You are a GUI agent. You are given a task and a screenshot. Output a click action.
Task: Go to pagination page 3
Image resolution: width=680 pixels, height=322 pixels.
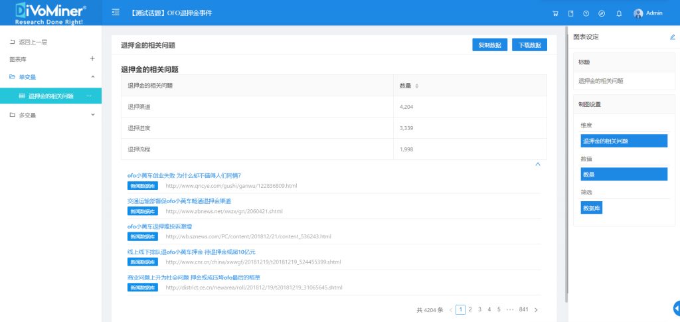(479, 309)
